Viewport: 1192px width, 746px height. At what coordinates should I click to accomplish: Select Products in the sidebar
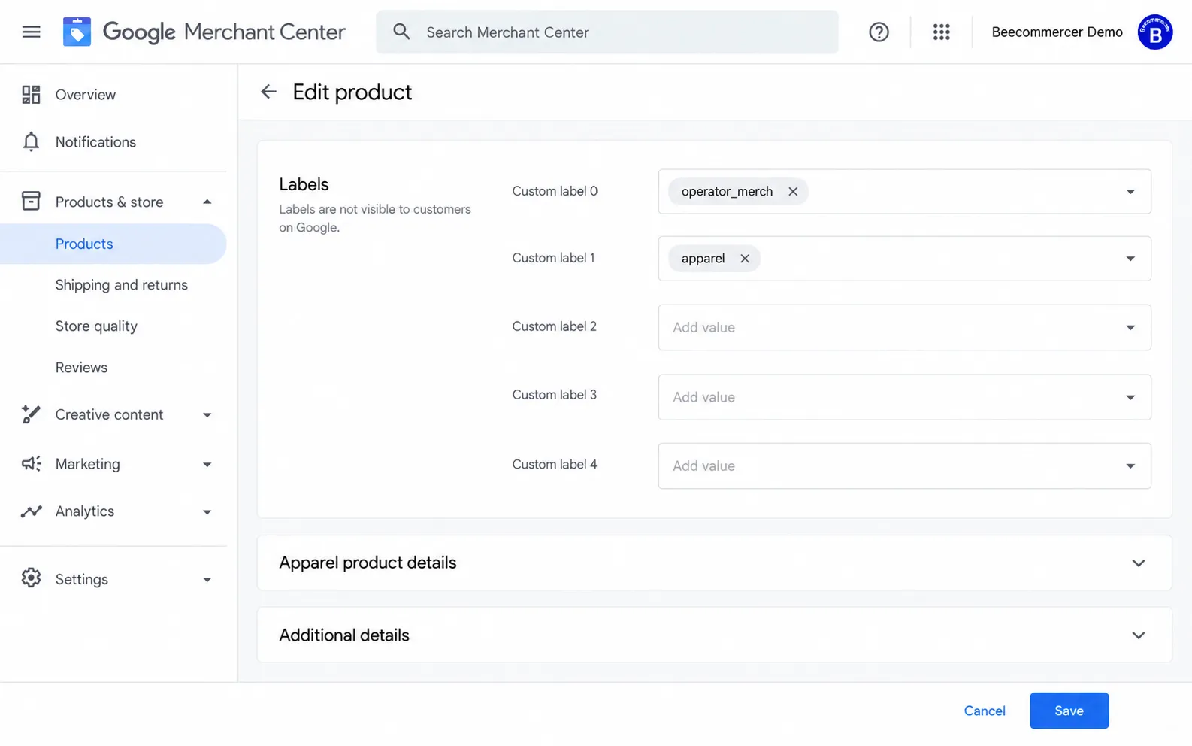(x=113, y=244)
